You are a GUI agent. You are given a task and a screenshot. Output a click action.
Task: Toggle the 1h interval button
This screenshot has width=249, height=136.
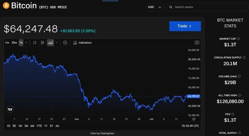(x=21, y=43)
